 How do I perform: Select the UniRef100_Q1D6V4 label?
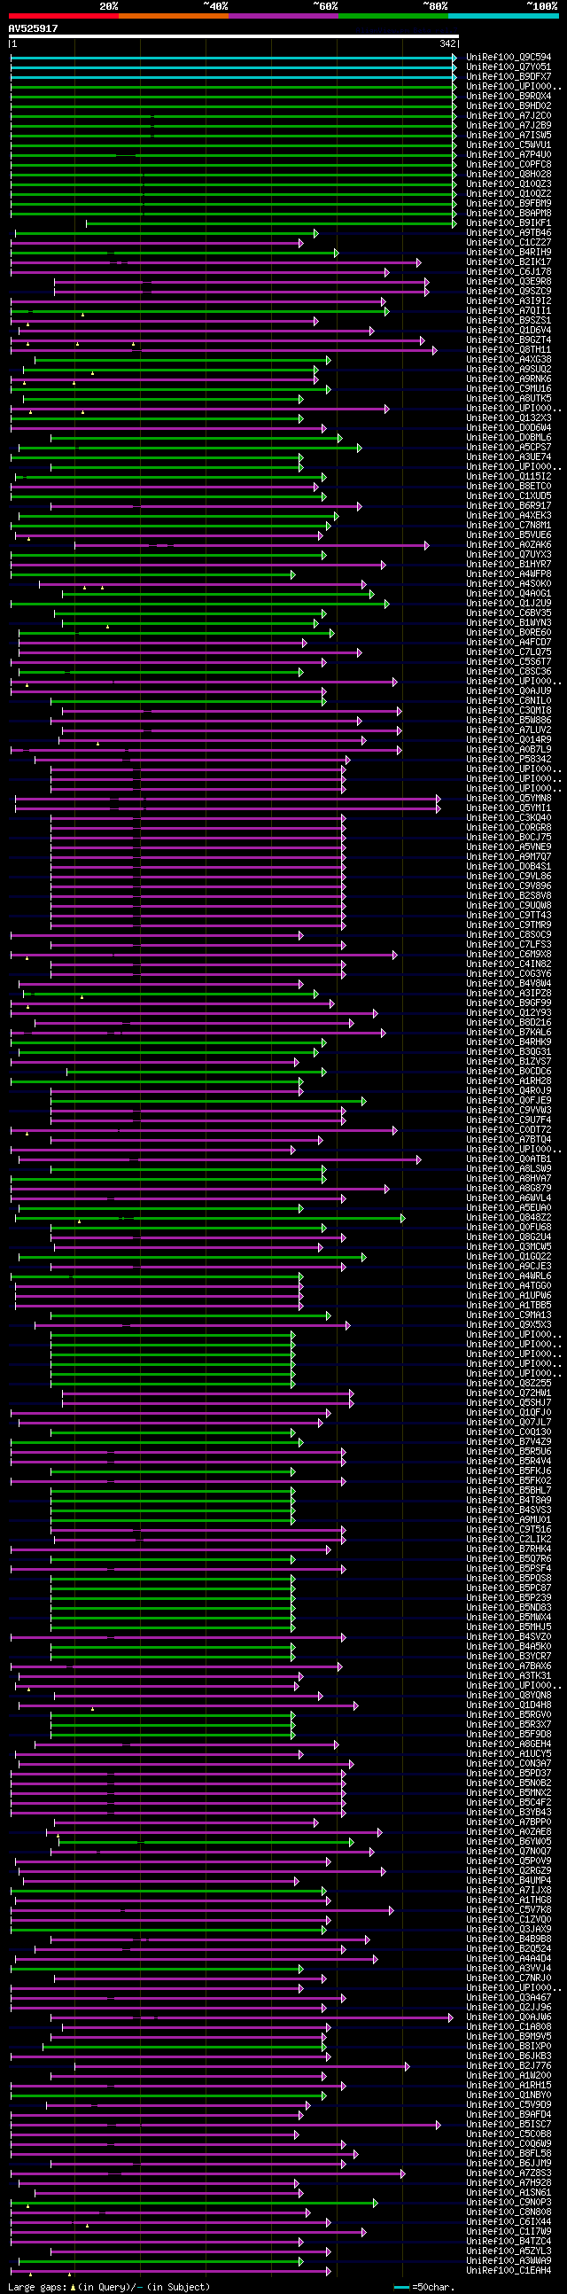tap(509, 332)
